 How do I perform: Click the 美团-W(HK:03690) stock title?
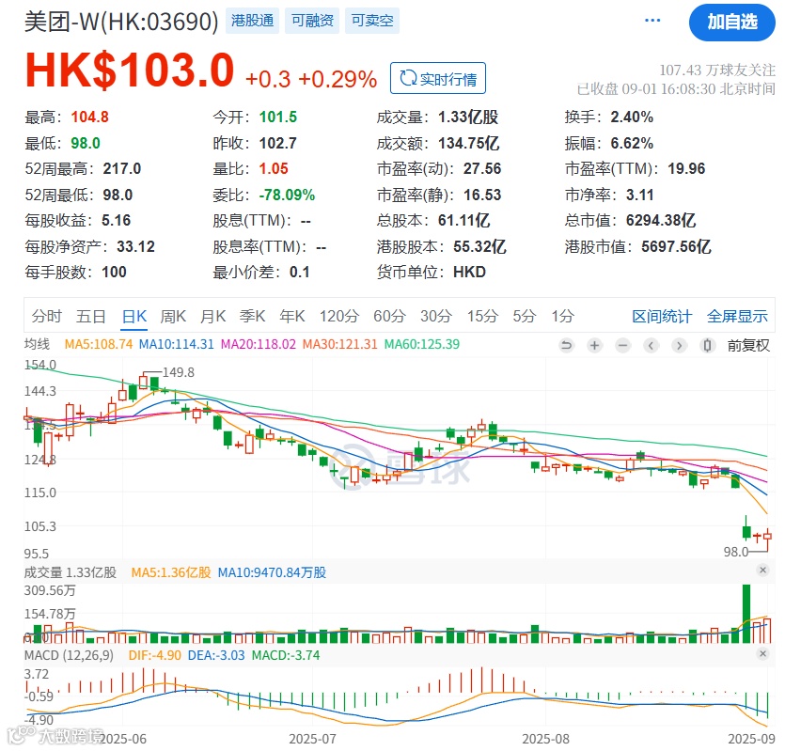(x=121, y=22)
